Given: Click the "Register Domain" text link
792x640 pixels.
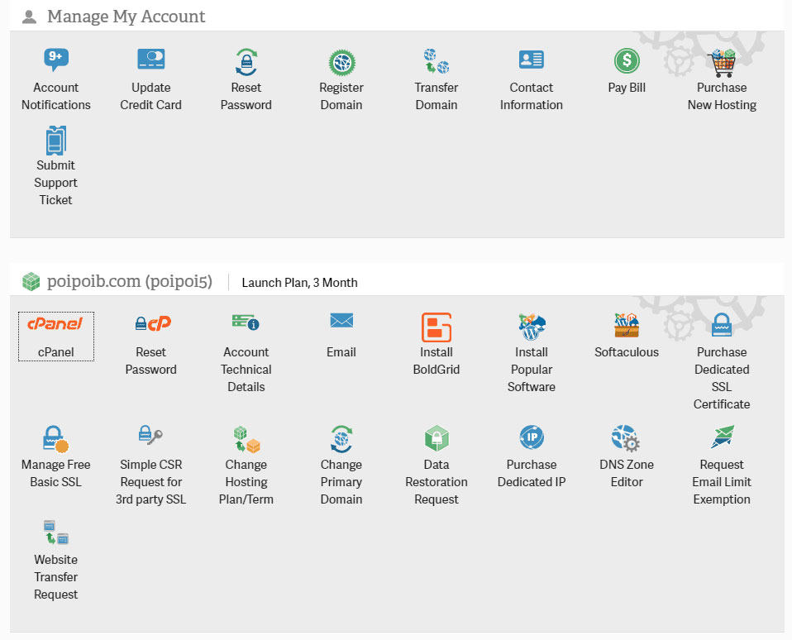Looking at the screenshot, I should [341, 96].
